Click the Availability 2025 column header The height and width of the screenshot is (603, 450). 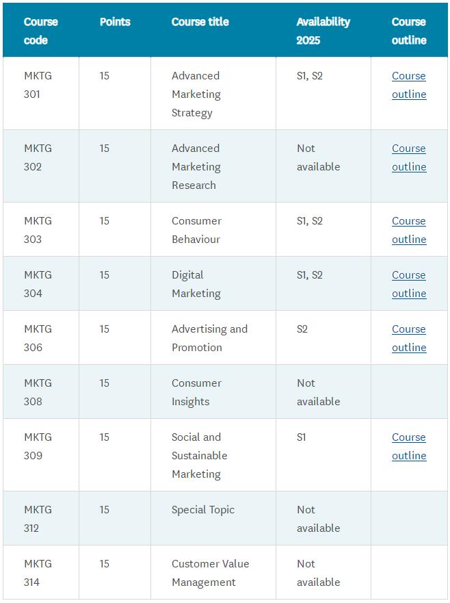[323, 31]
